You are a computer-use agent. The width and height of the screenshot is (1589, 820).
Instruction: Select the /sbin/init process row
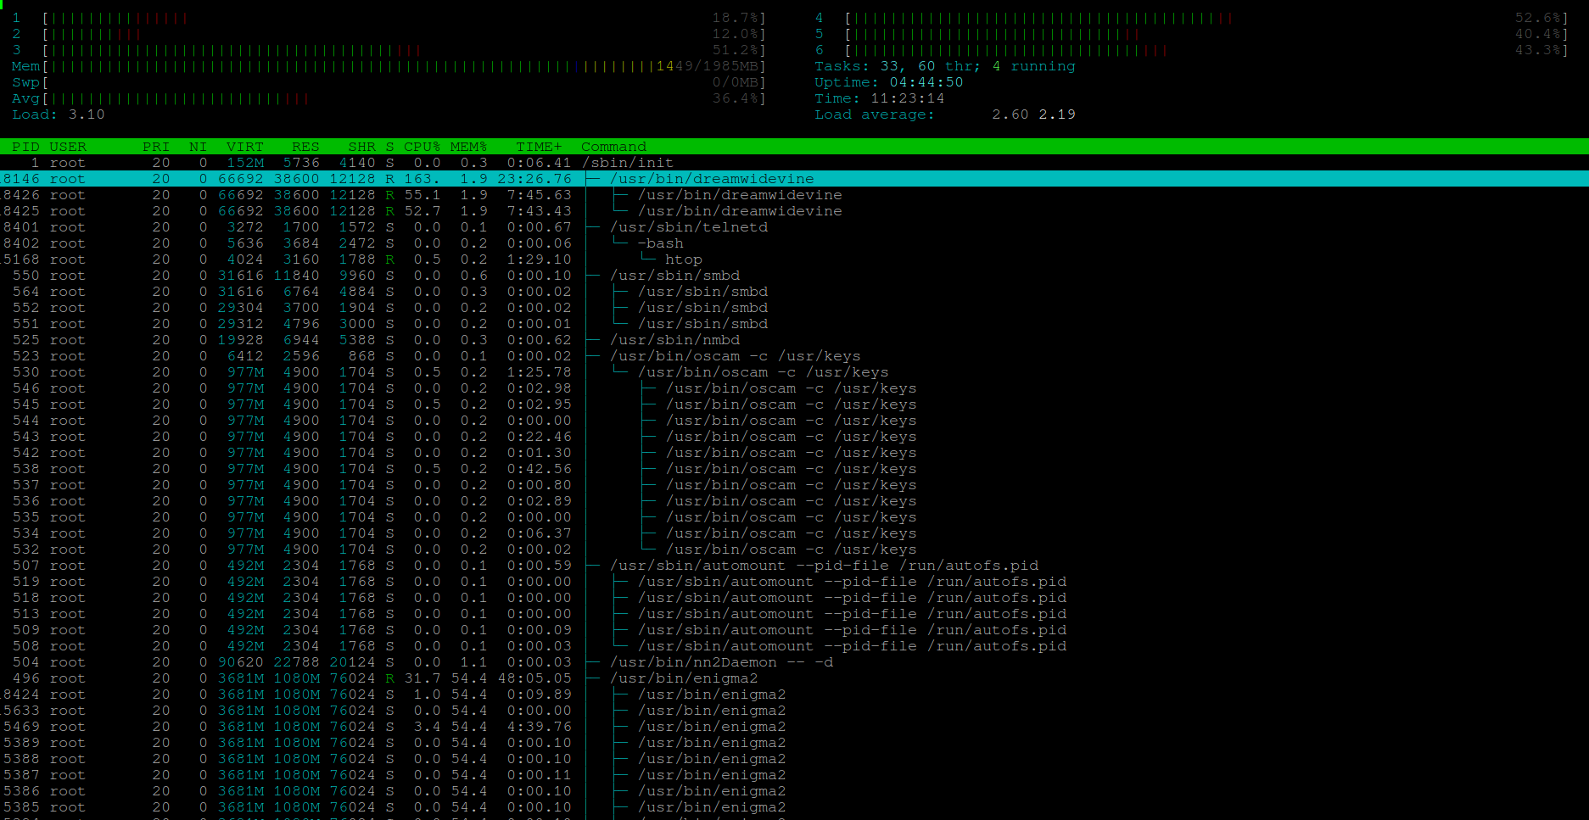tap(627, 163)
